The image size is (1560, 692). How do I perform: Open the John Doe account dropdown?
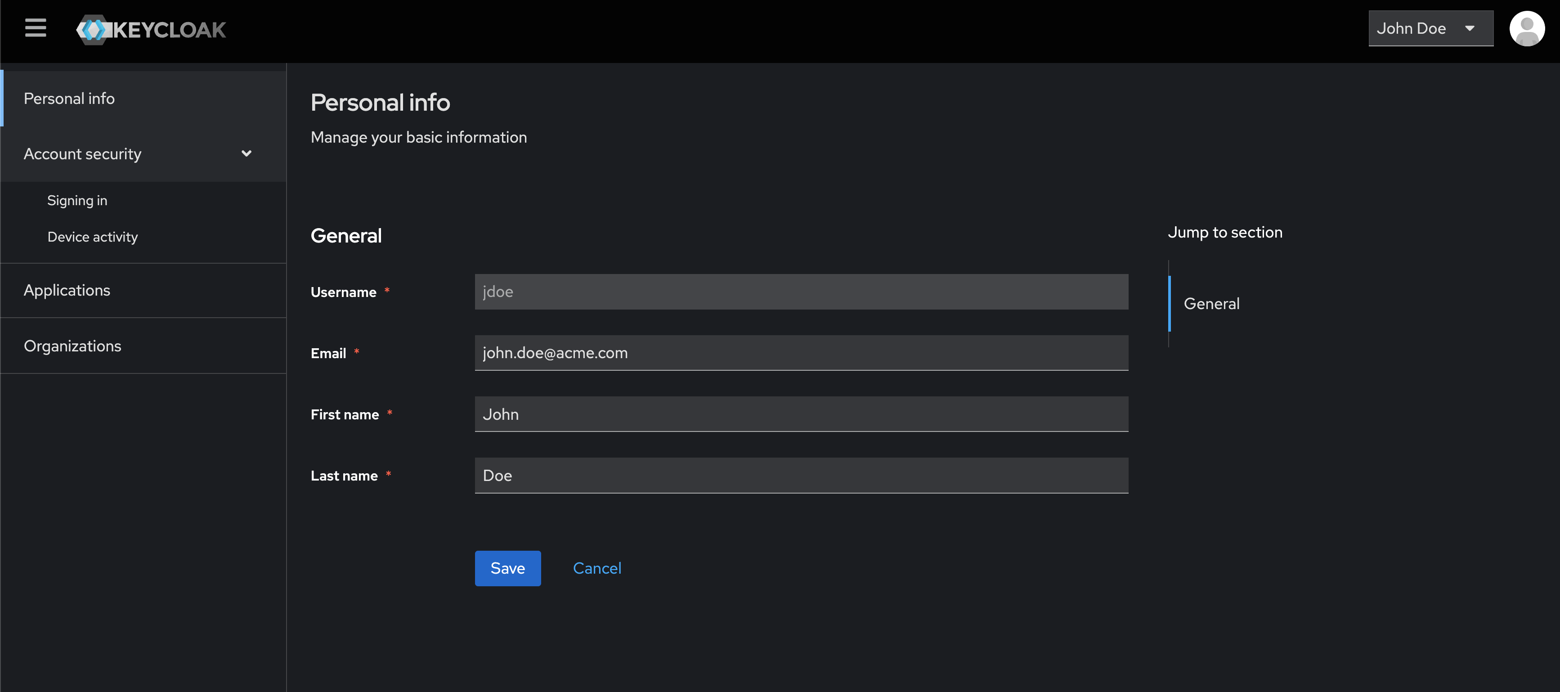point(1430,28)
